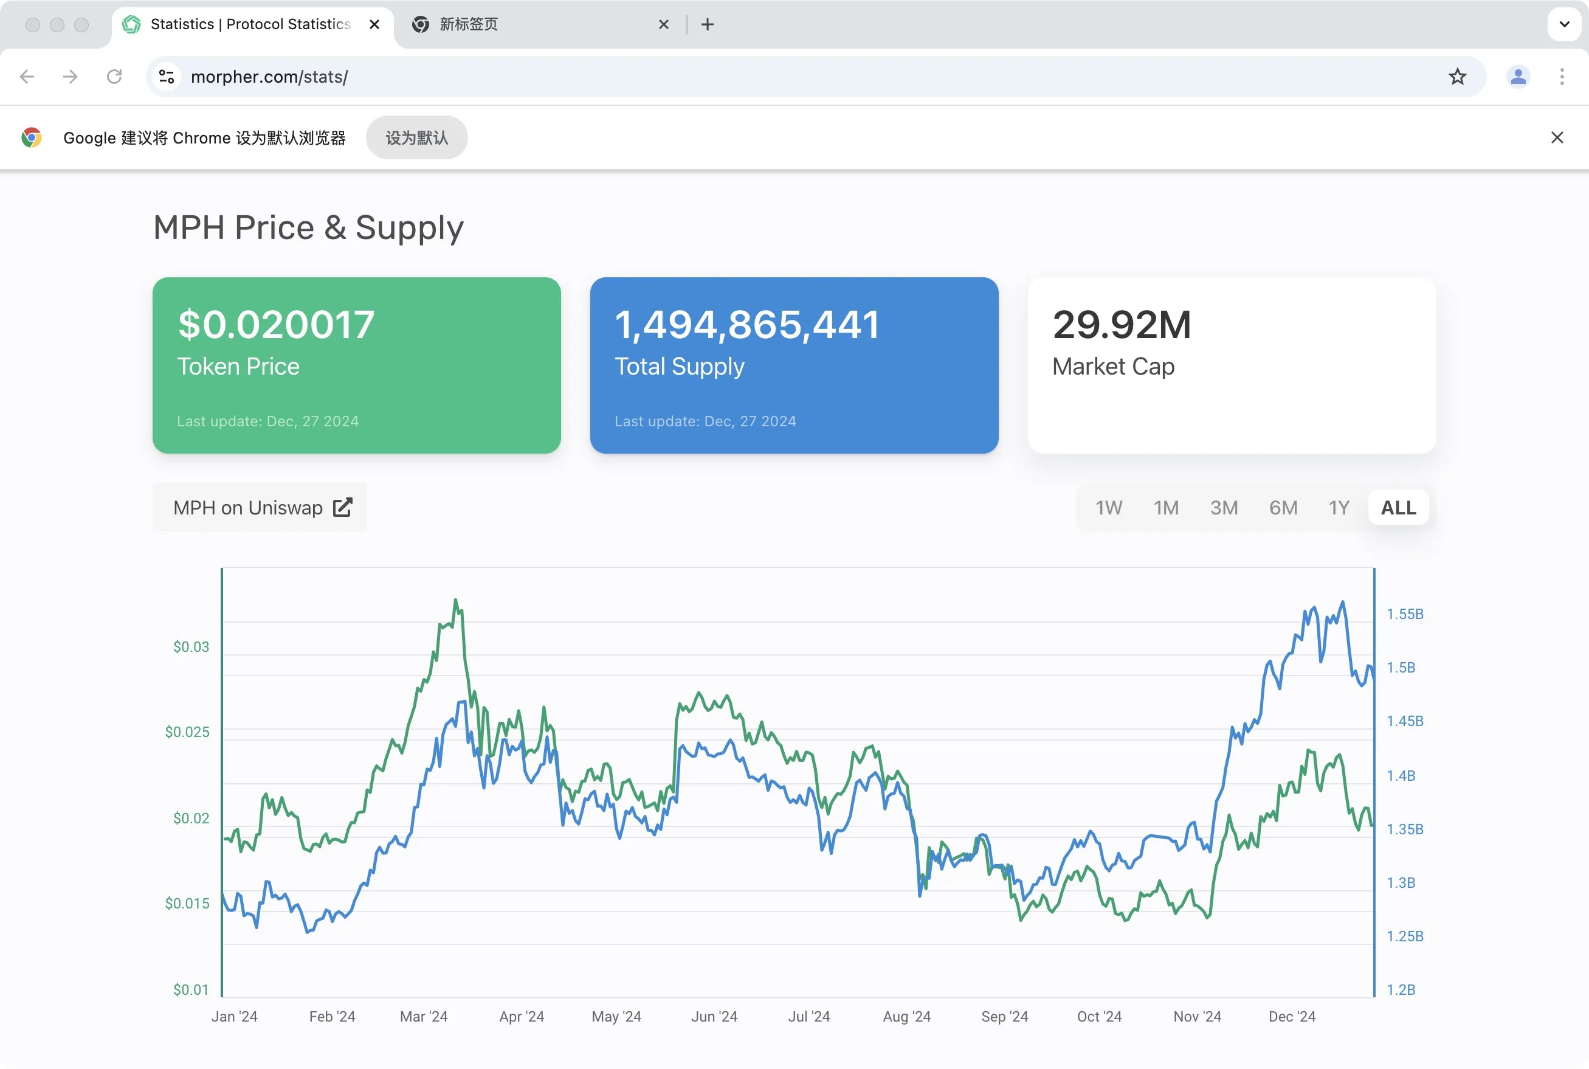
Task: Bookmark this page with the star icon
Action: (x=1458, y=77)
